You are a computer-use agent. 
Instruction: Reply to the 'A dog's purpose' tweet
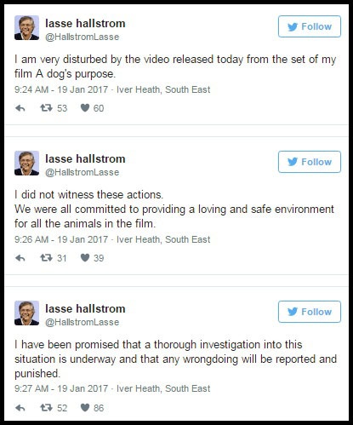coord(20,108)
